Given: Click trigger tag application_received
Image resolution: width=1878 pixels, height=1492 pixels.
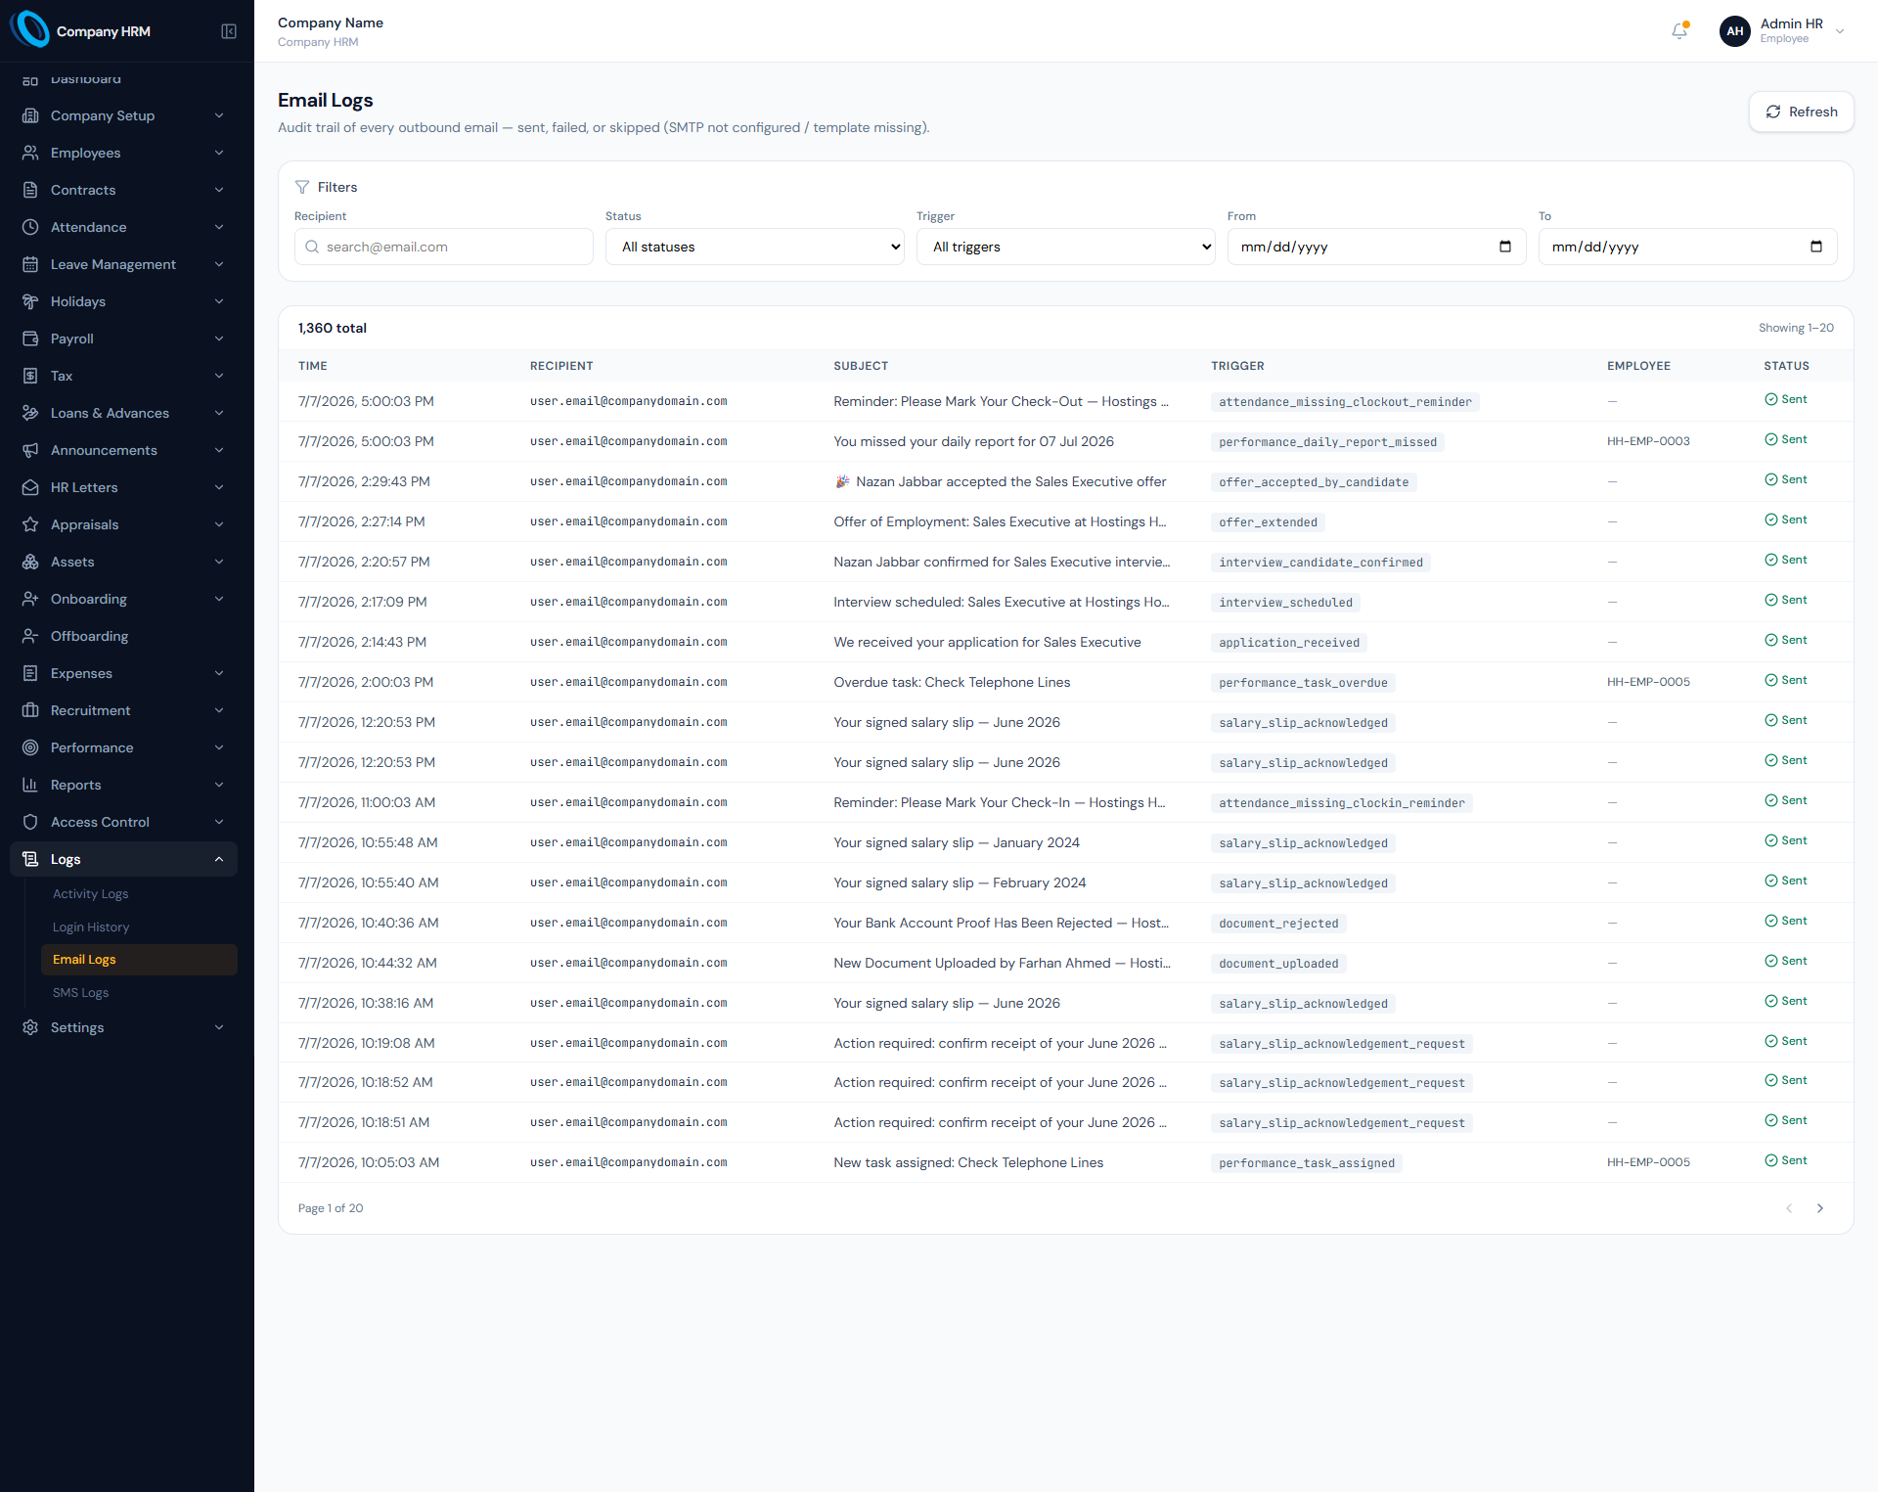Looking at the screenshot, I should click(1289, 643).
